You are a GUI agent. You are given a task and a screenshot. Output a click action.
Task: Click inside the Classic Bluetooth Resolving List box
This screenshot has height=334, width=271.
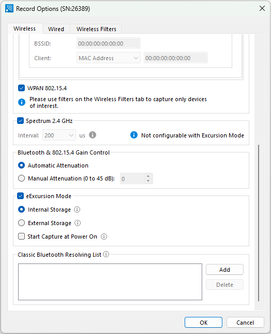point(110,282)
